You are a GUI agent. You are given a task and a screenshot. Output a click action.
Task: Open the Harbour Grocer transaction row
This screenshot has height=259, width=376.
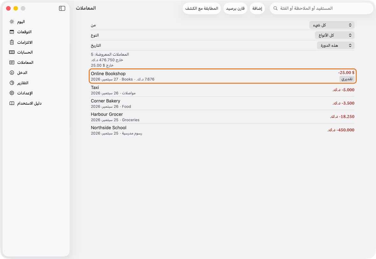coord(222,117)
